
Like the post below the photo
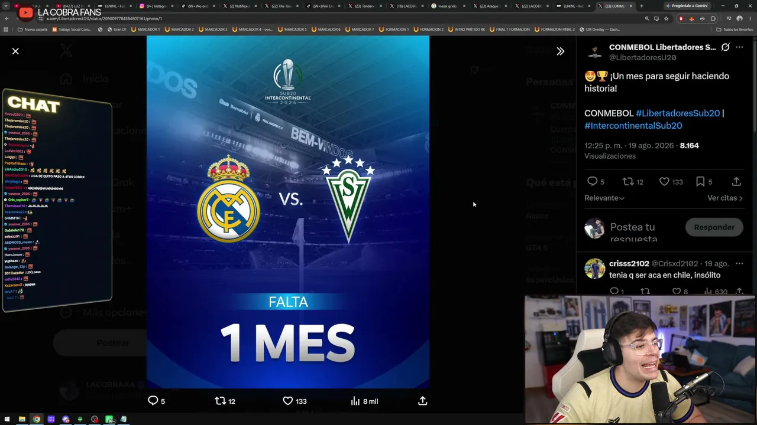coord(288,401)
